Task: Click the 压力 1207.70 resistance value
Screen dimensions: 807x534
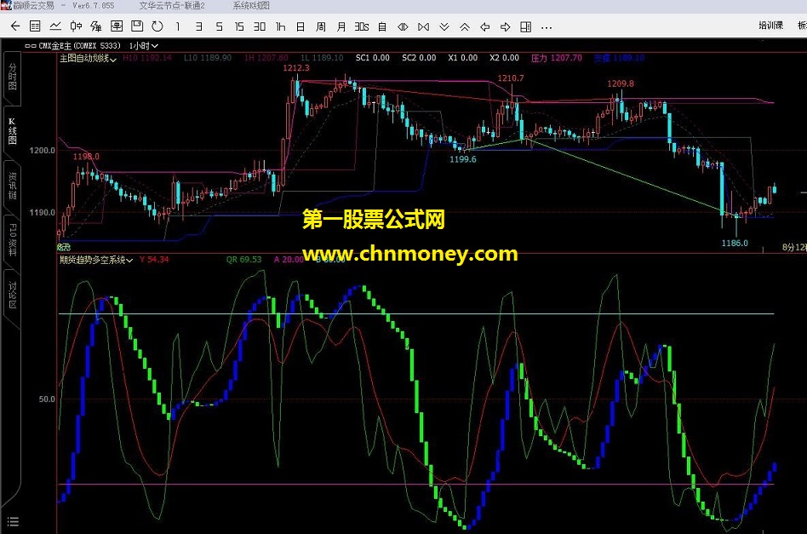Action: click(x=557, y=58)
